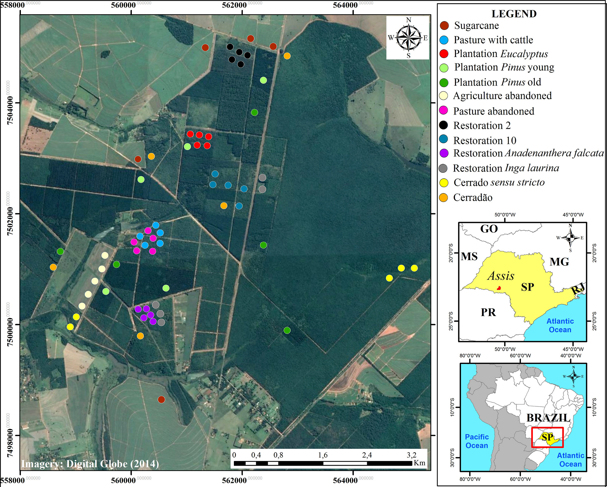
Task: Click the 'GO' state label
Action: pos(489,229)
